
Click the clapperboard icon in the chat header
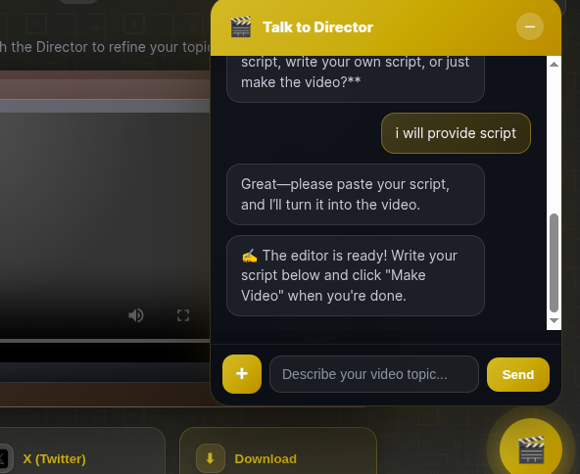[241, 27]
